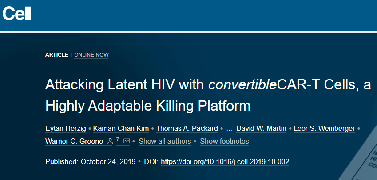
Task: Click the article title heading
Action: [208, 95]
